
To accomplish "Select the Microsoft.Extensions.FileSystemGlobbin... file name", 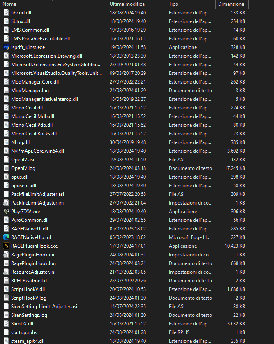I will (56, 65).
